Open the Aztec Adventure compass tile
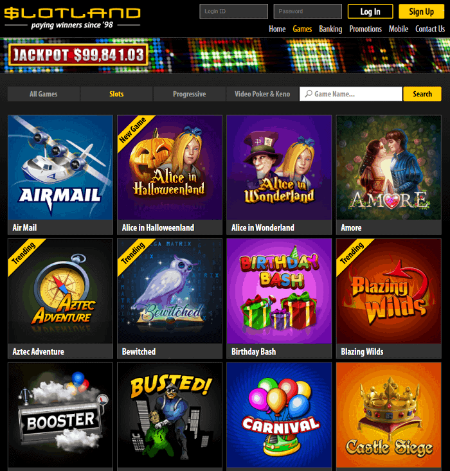This screenshot has width=450, height=471. pyautogui.click(x=60, y=291)
